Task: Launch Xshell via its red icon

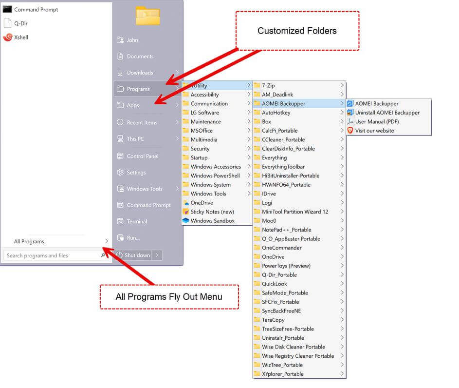Action: point(8,37)
